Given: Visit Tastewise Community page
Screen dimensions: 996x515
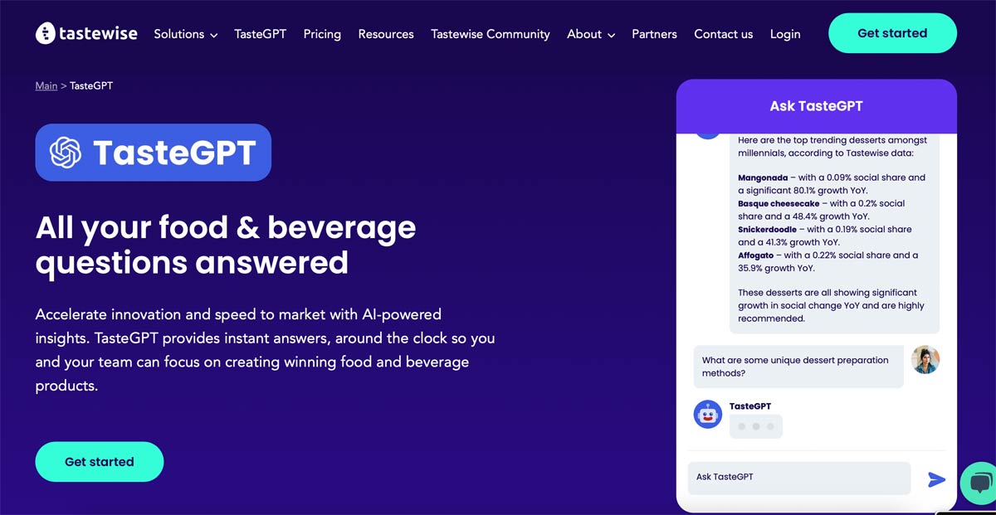Looking at the screenshot, I should (x=491, y=34).
